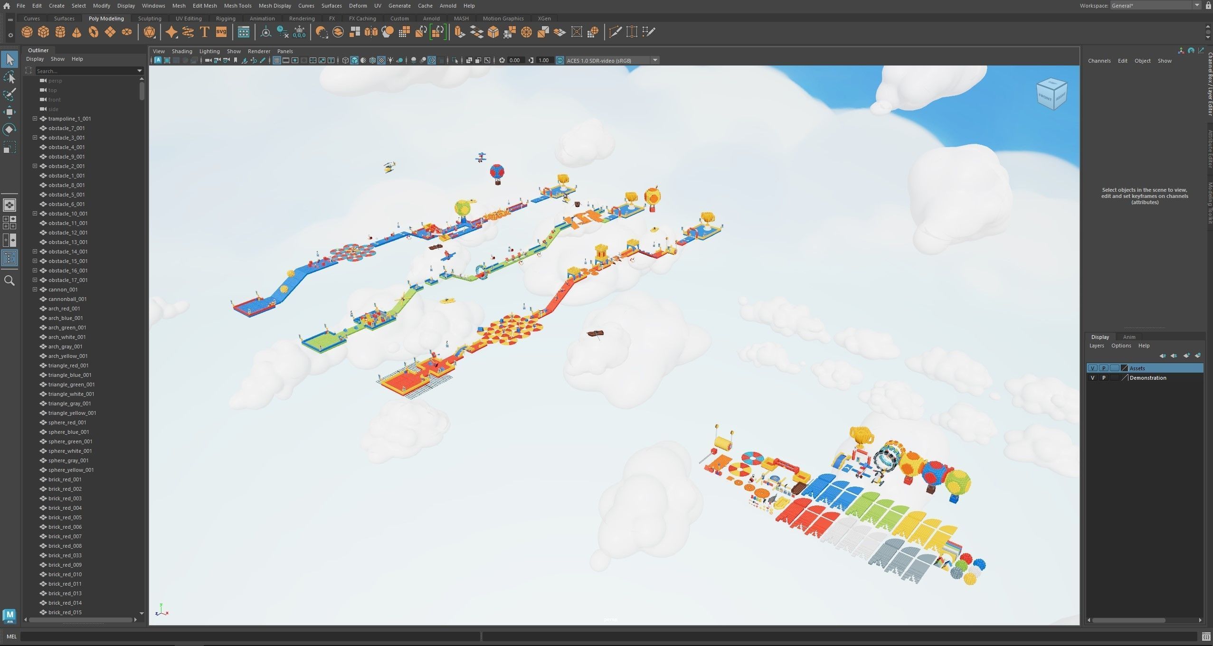Screen dimensions: 1213x646
Task: Switch to the Anim layer tab
Action: 1129,337
